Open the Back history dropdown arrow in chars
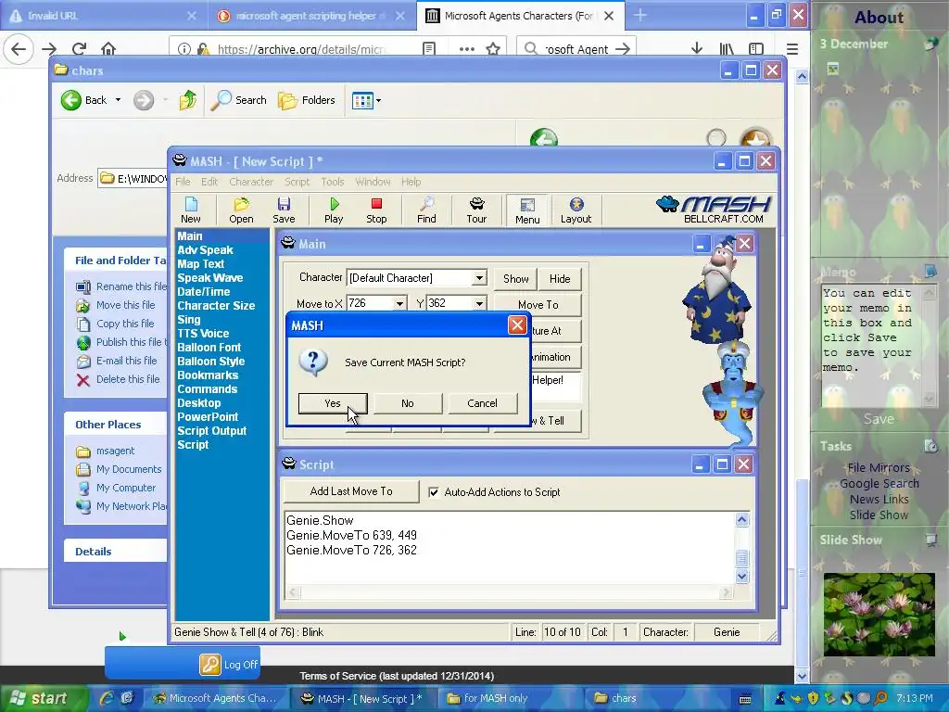 click(118, 100)
